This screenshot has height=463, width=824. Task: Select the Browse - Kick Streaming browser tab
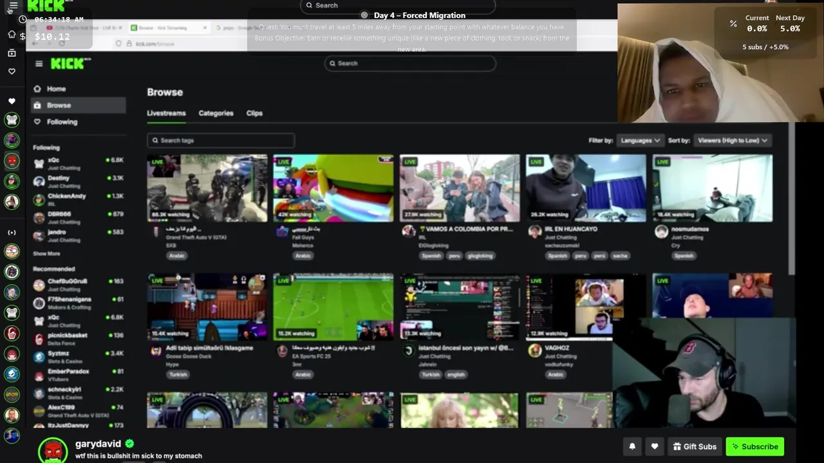click(169, 28)
